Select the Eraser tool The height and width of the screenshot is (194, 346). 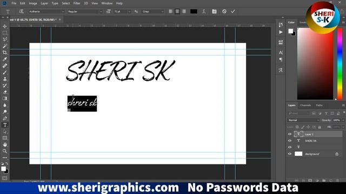pos(5,92)
